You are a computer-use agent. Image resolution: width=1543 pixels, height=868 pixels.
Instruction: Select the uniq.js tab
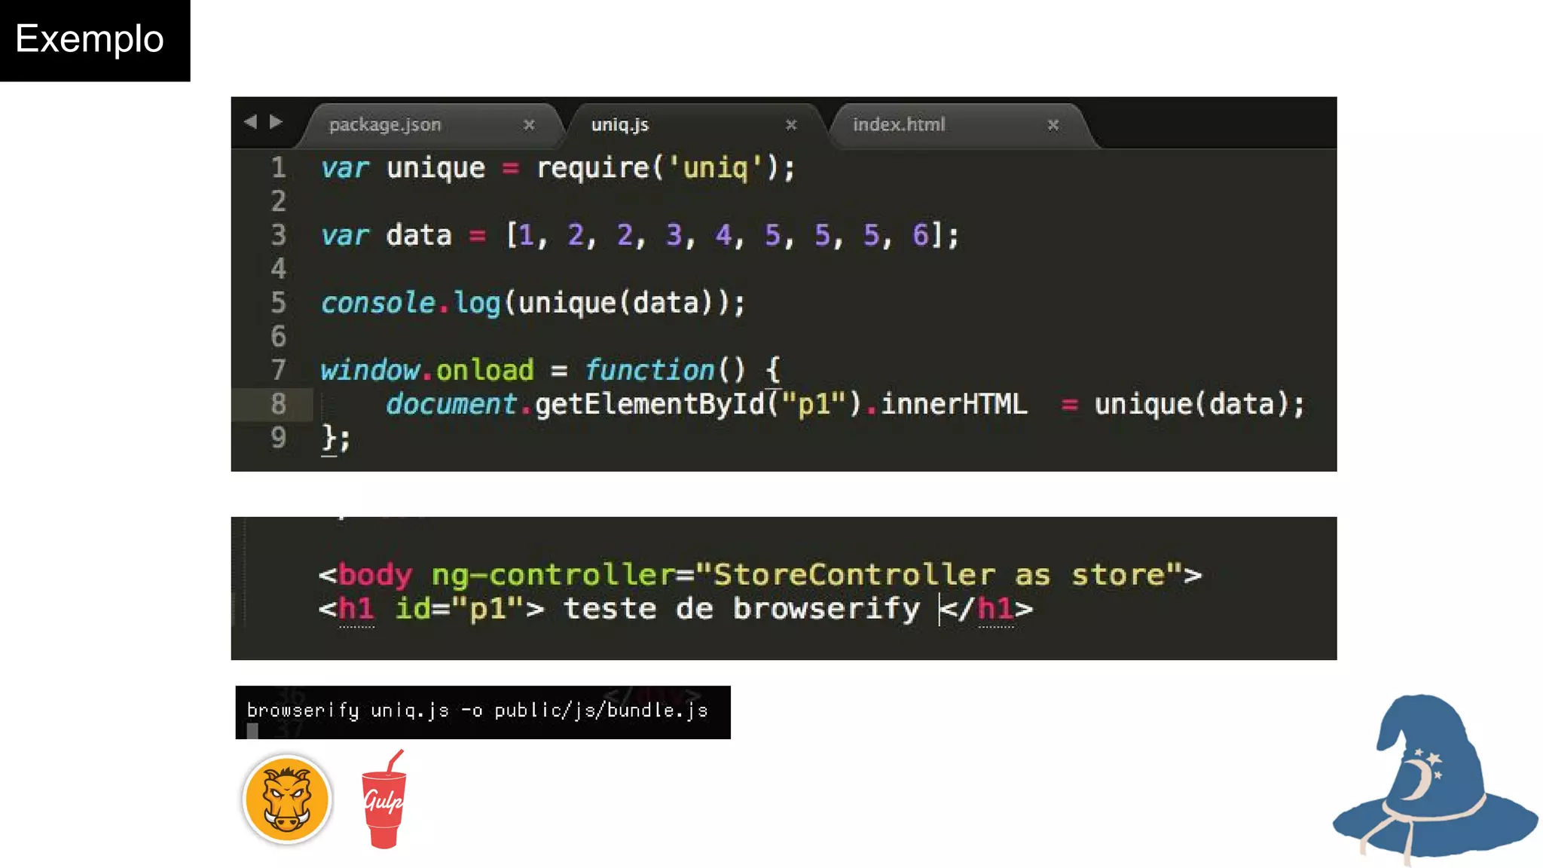pos(620,125)
